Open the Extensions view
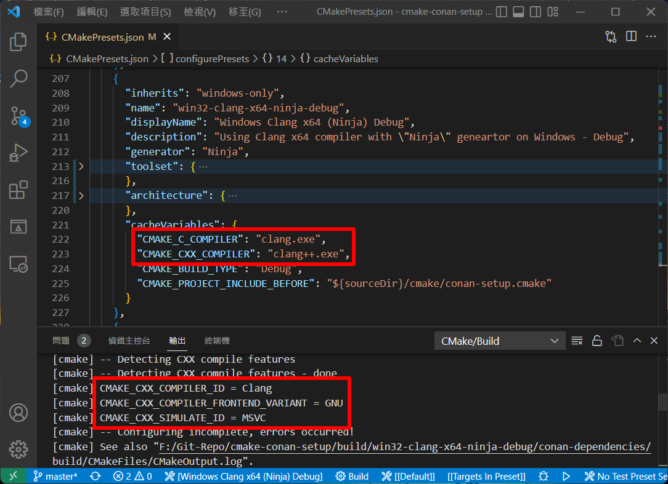The width and height of the screenshot is (668, 484). click(x=18, y=190)
